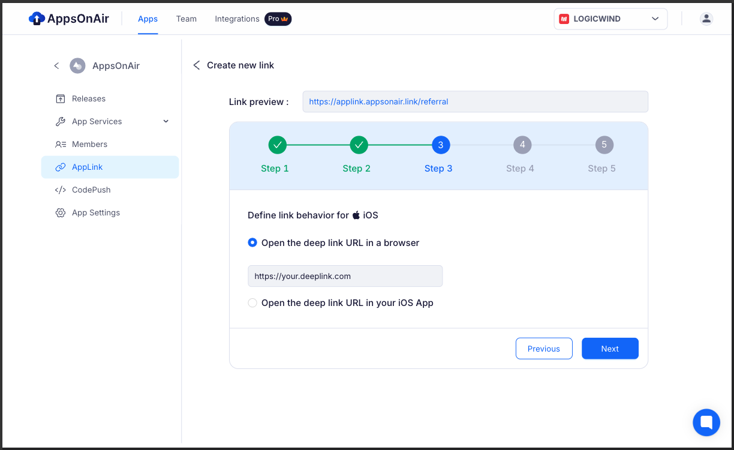Open the chat support bubble

click(x=706, y=422)
